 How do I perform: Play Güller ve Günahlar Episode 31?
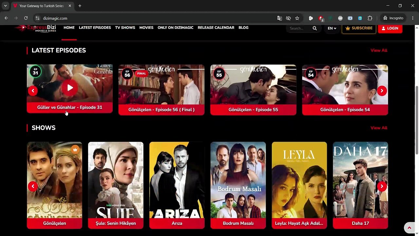coord(70,88)
